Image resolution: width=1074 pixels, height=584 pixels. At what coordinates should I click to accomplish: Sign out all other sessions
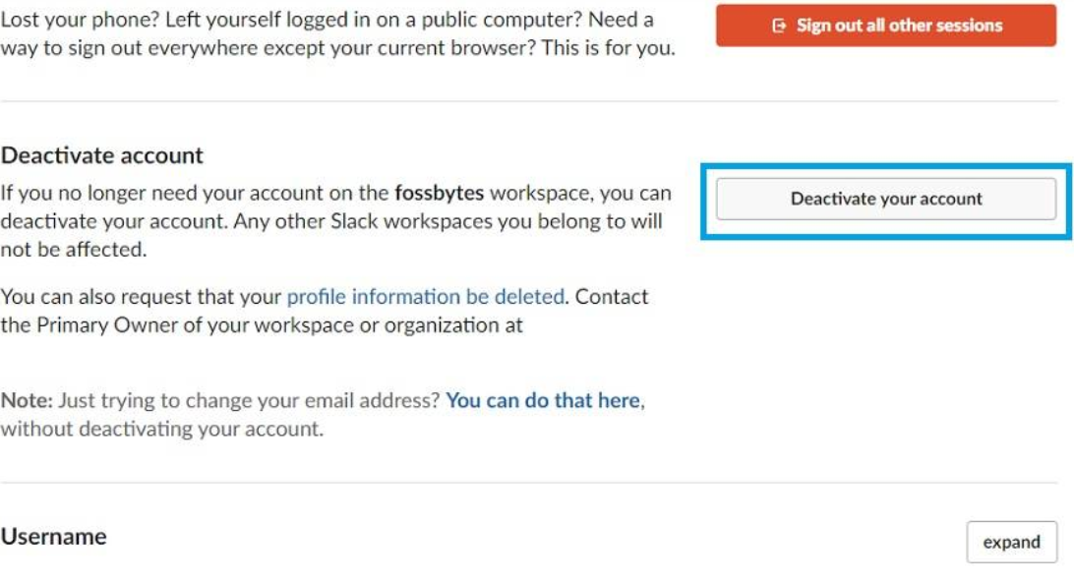click(x=885, y=26)
